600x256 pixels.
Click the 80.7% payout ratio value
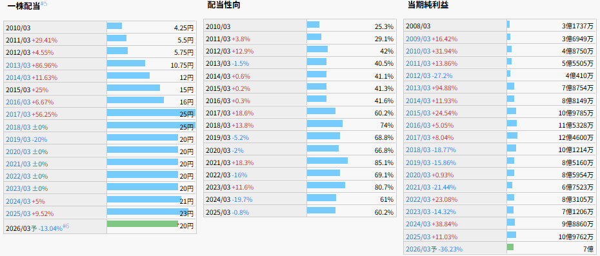coord(384,187)
